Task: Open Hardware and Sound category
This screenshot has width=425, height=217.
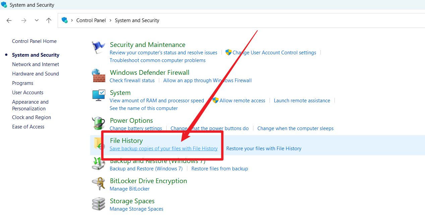Action: coord(36,74)
